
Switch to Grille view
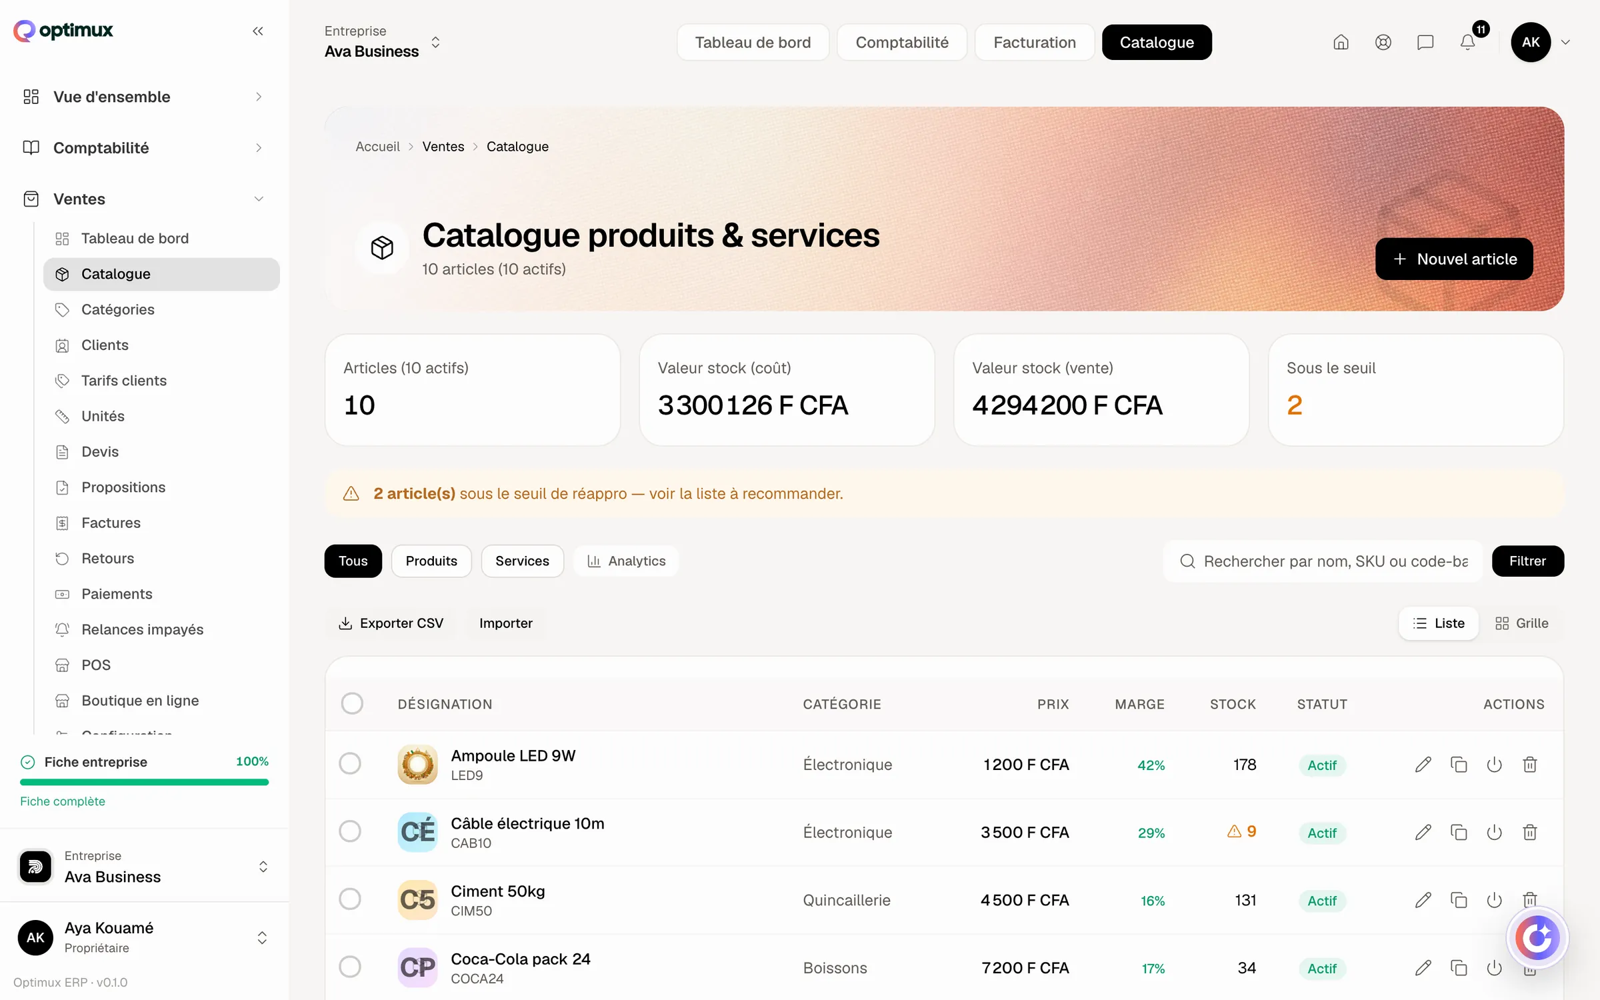(x=1521, y=623)
